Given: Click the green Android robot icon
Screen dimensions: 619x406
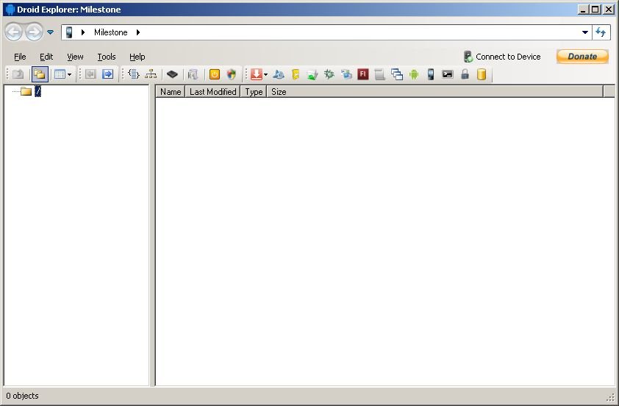Looking at the screenshot, I should click(414, 74).
